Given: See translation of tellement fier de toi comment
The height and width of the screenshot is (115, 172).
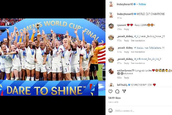Looking at the screenshot, I should click(x=138, y=63).
